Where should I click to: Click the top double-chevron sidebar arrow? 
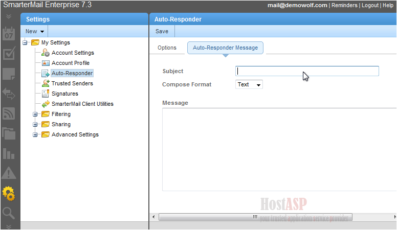click(x=9, y=17)
